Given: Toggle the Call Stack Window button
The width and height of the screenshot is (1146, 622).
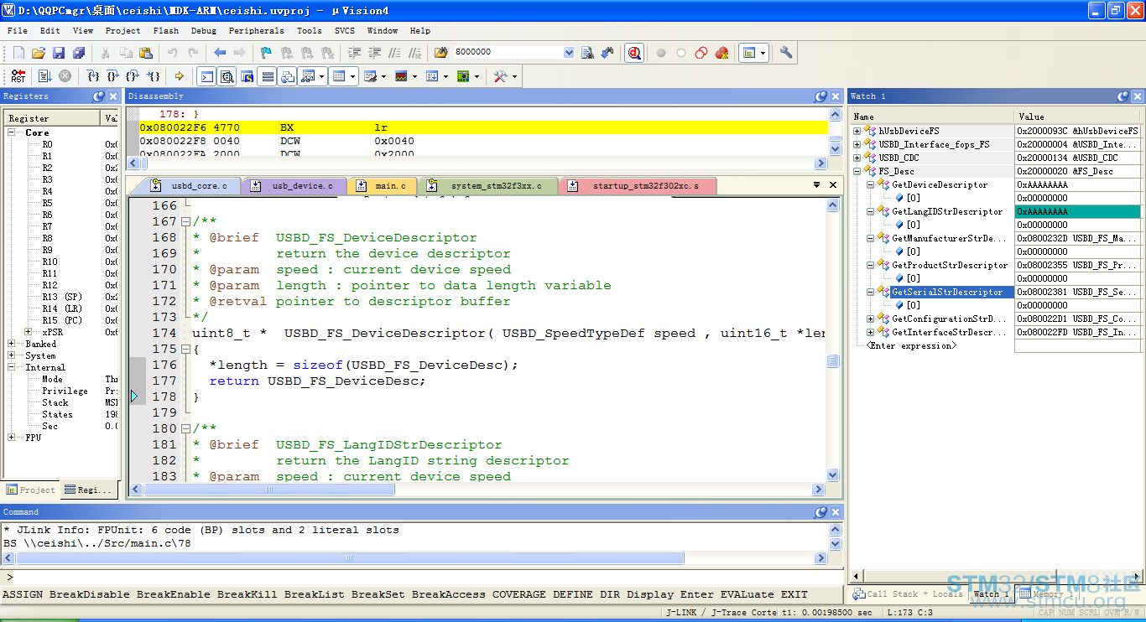Looking at the screenshot, I should (x=288, y=76).
